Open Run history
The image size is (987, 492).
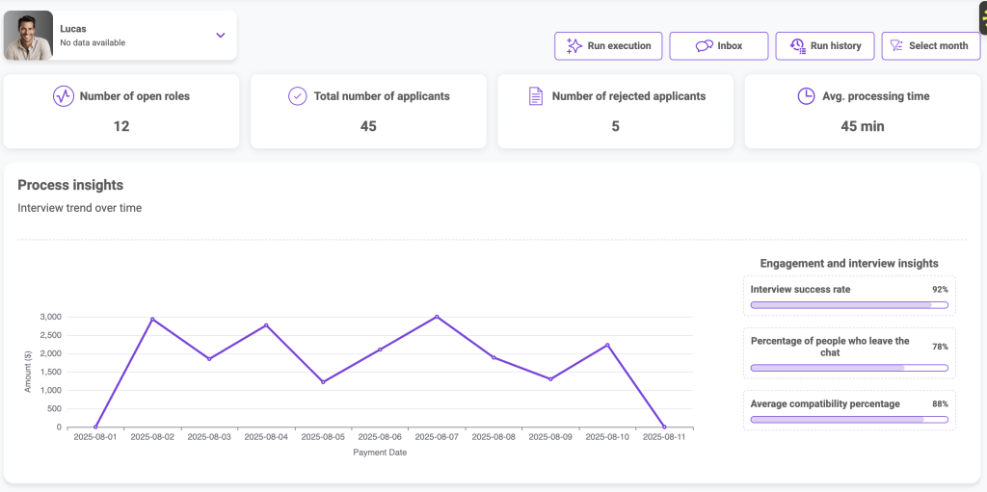[833, 46]
